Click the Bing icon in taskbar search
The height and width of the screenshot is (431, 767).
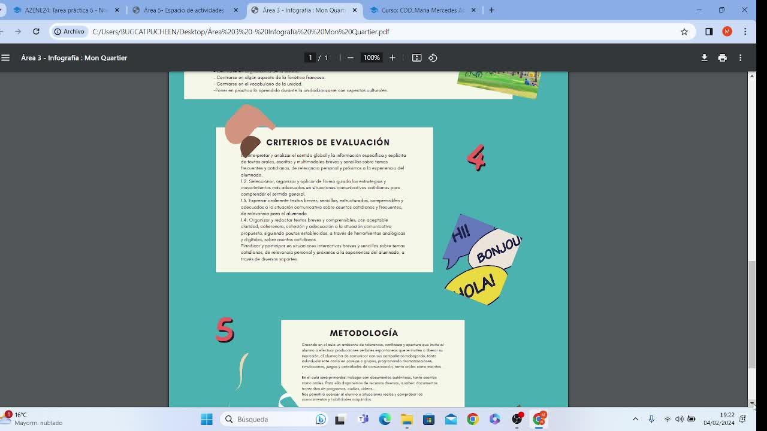click(x=321, y=419)
